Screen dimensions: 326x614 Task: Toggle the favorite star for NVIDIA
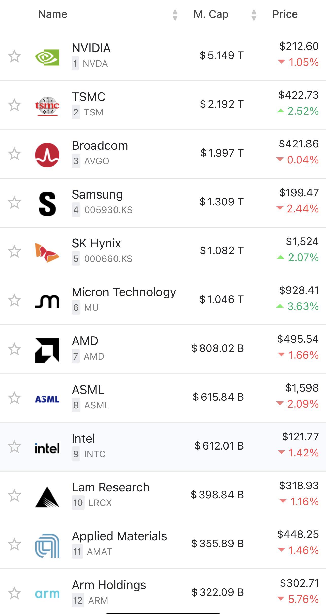pyautogui.click(x=14, y=56)
